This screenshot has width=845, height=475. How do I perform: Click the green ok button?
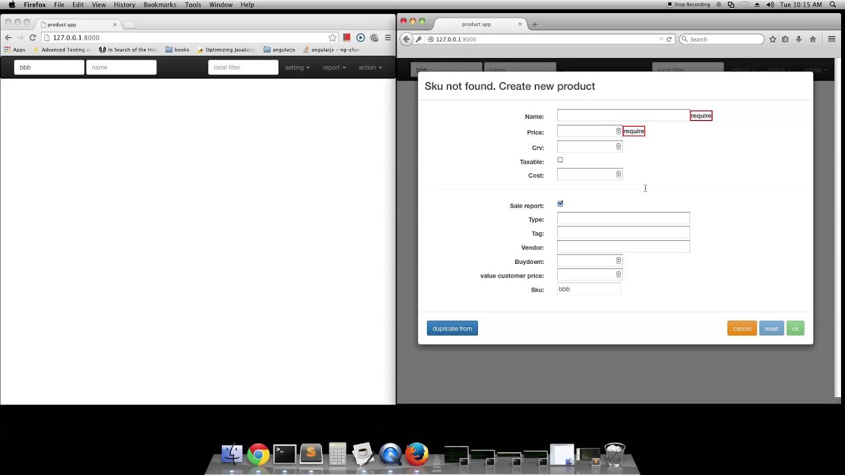[x=795, y=329]
